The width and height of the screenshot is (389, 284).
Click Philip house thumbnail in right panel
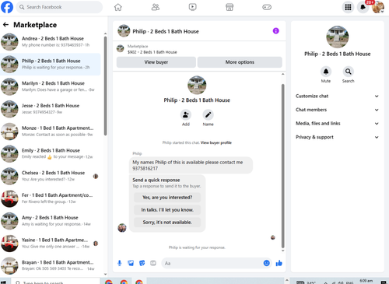pyautogui.click(x=337, y=37)
